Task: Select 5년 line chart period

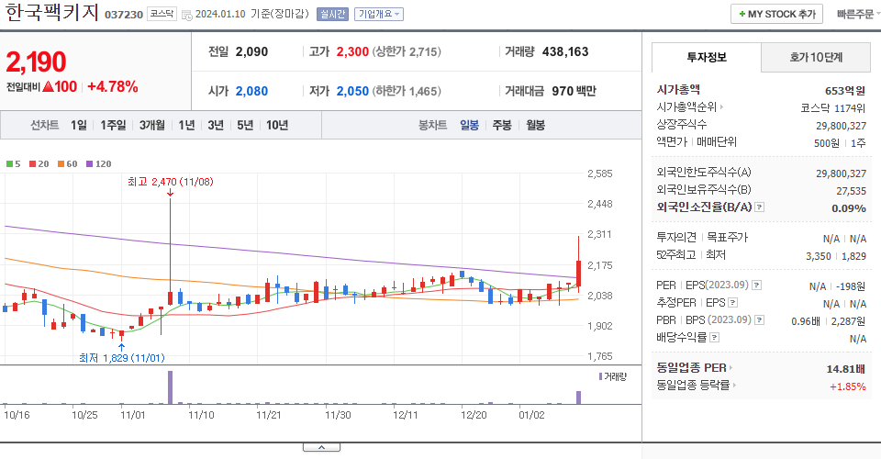Action: [x=245, y=125]
